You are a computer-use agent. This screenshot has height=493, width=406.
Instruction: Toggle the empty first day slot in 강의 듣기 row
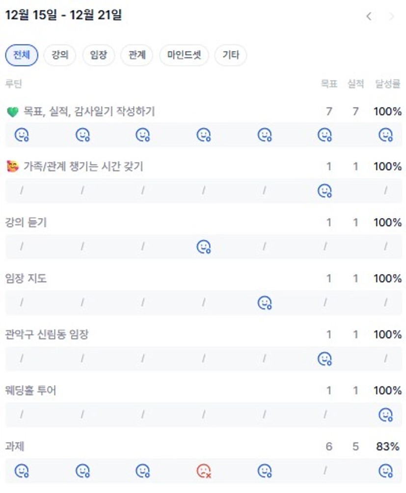(x=22, y=246)
